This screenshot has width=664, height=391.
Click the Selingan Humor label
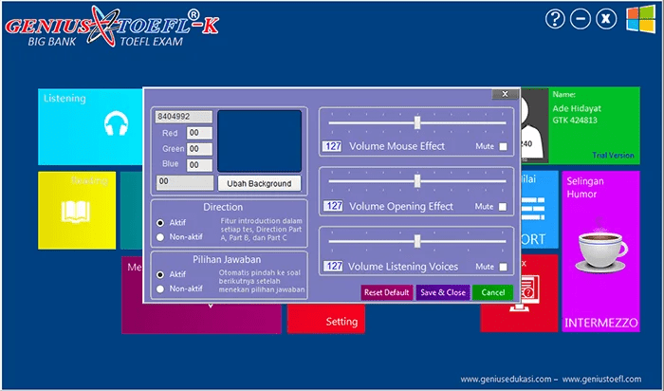585,188
